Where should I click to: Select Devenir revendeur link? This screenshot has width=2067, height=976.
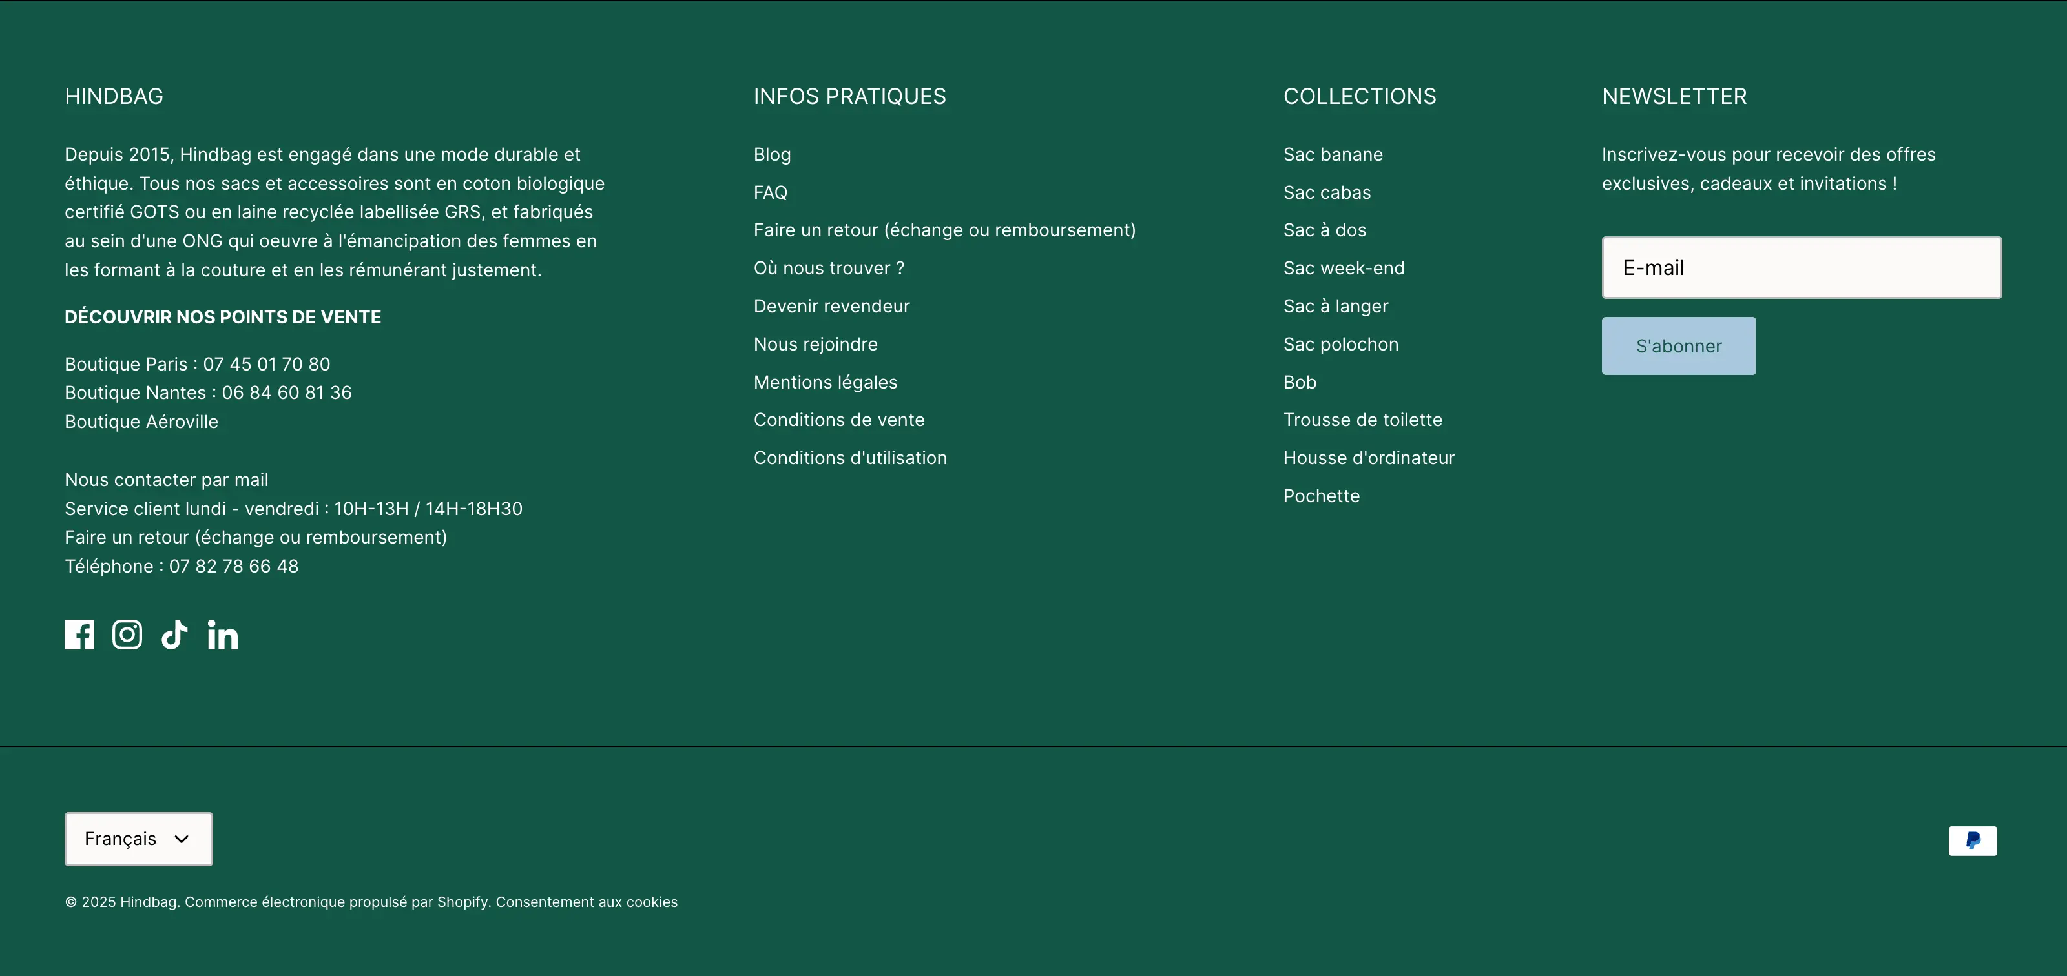[x=831, y=307]
